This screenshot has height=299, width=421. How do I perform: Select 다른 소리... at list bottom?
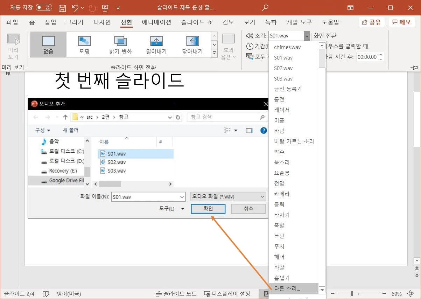pos(294,289)
